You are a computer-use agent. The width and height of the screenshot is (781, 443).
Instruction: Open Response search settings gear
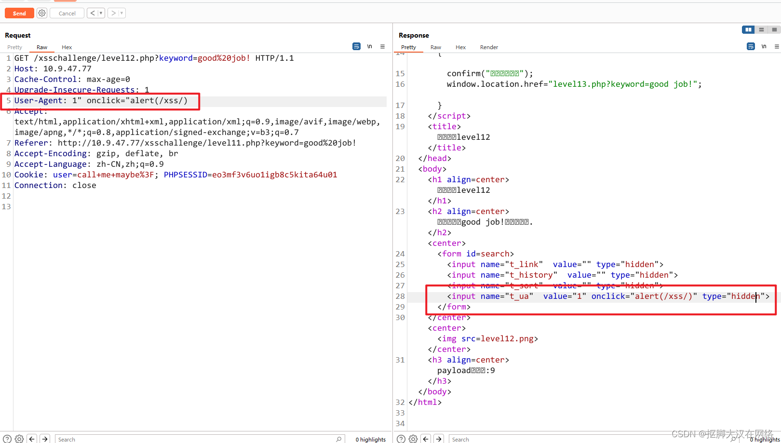click(413, 439)
